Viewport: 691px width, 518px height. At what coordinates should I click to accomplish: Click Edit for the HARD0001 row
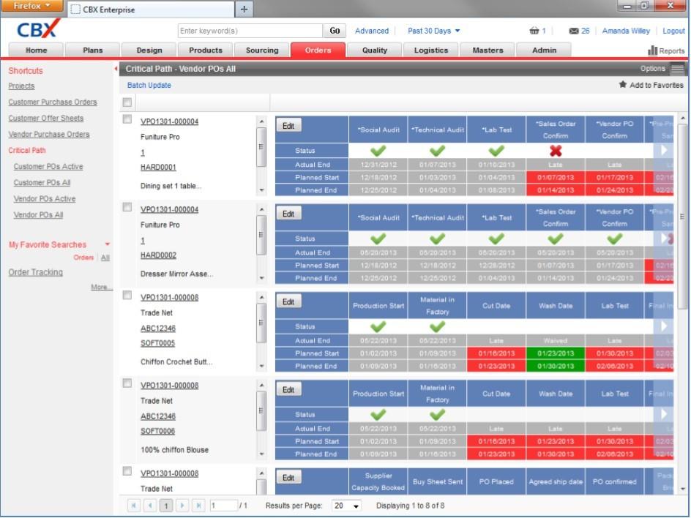click(288, 126)
